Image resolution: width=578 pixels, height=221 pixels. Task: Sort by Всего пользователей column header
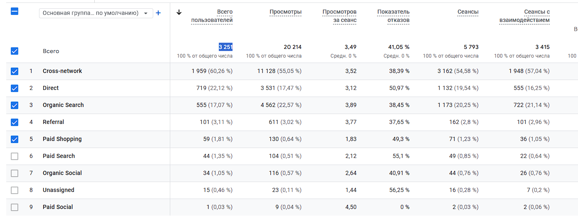[212, 16]
